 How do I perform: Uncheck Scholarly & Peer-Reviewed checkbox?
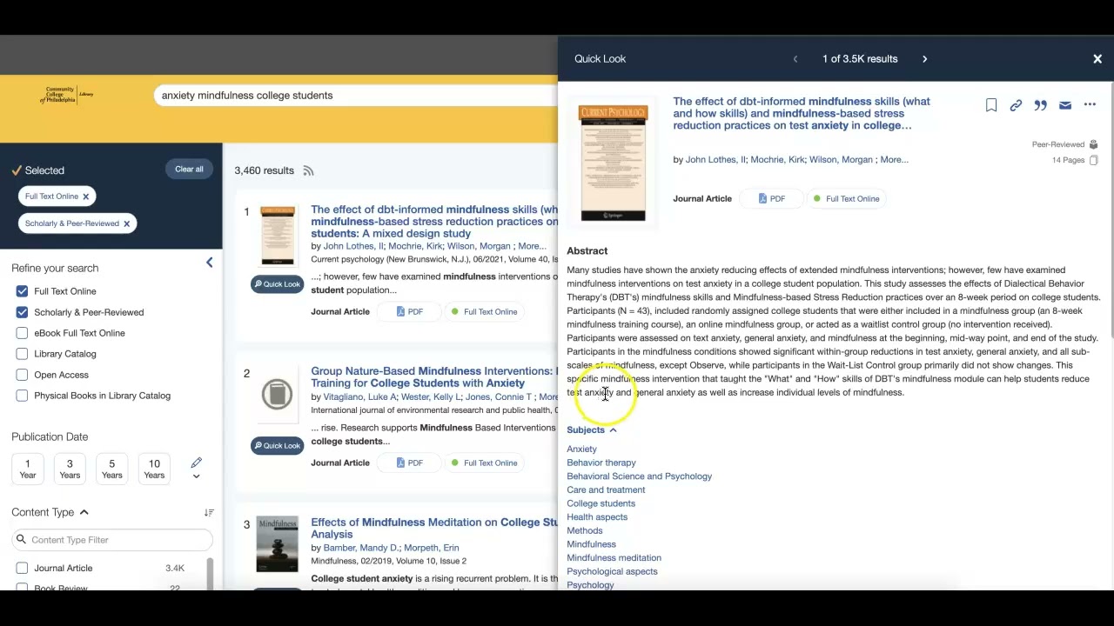(x=22, y=312)
